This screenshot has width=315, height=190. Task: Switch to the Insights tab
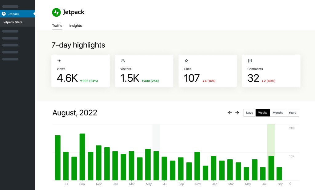(x=76, y=26)
